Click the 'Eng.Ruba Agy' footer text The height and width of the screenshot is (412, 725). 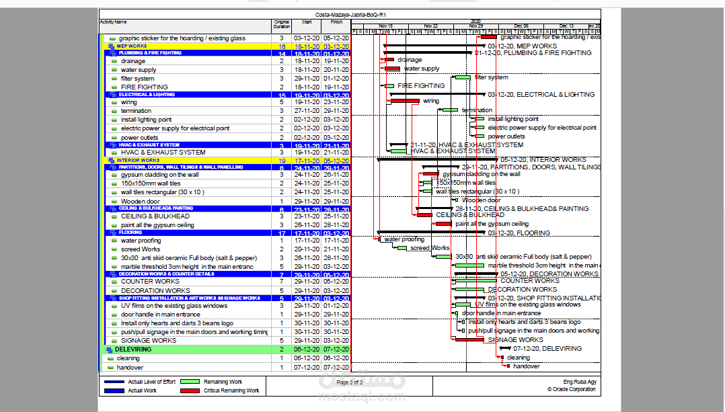tap(580, 382)
